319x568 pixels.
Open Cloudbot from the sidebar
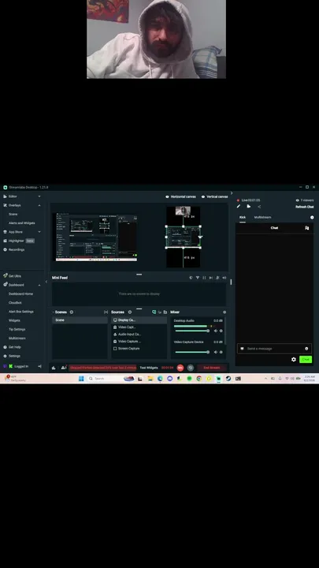[15, 302]
